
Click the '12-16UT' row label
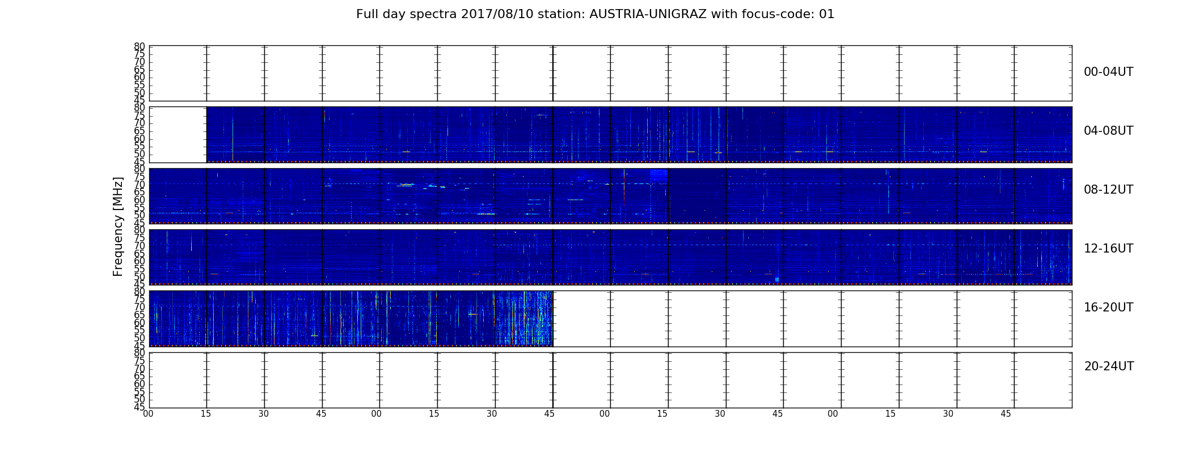click(1109, 249)
